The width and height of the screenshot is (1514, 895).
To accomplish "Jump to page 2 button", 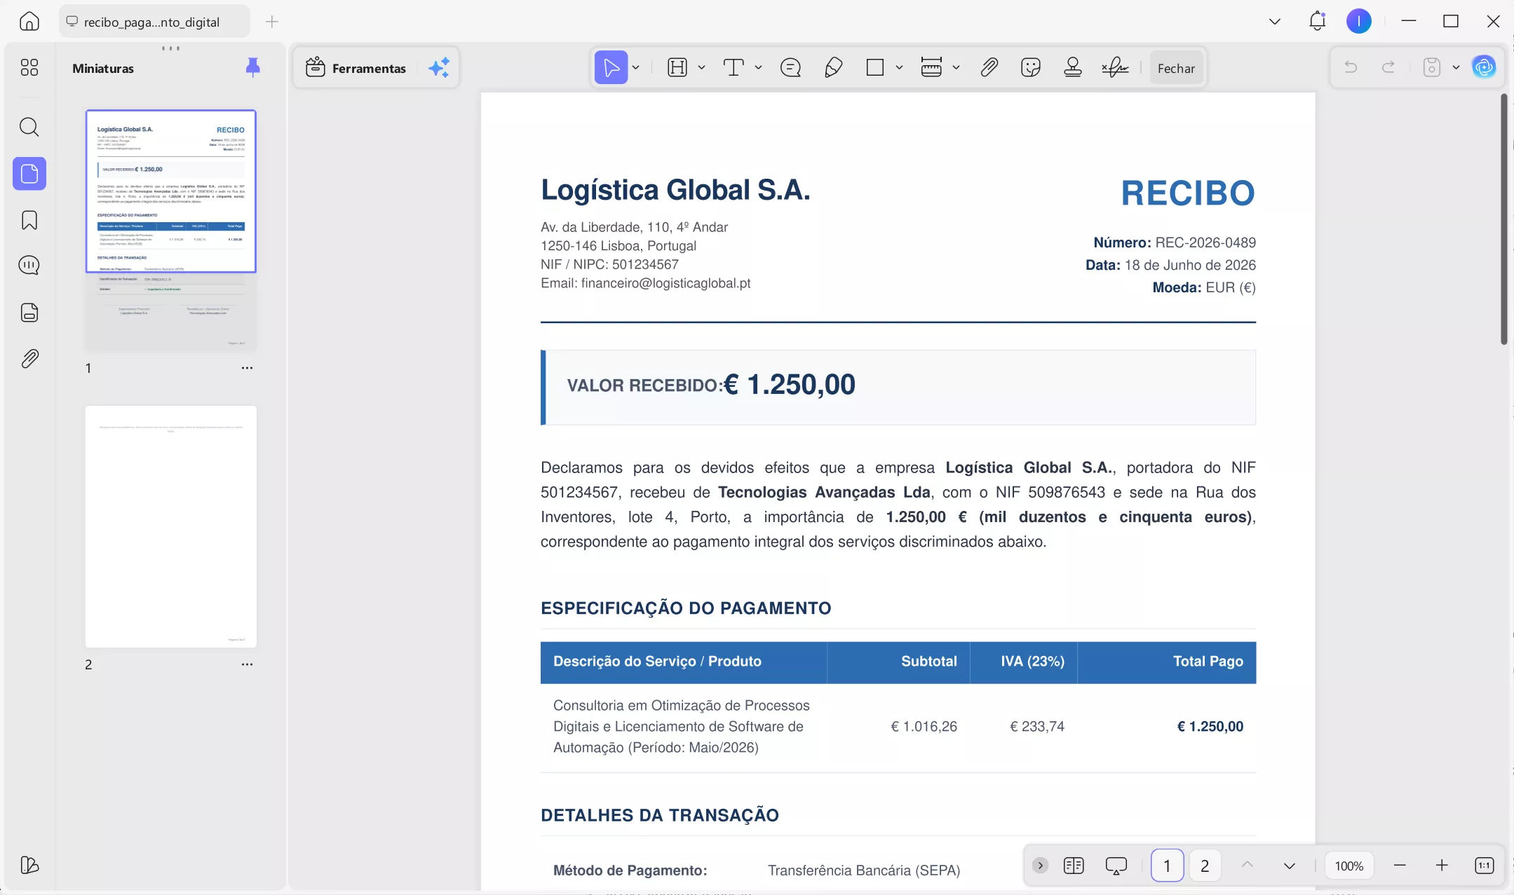I will coord(1205,866).
